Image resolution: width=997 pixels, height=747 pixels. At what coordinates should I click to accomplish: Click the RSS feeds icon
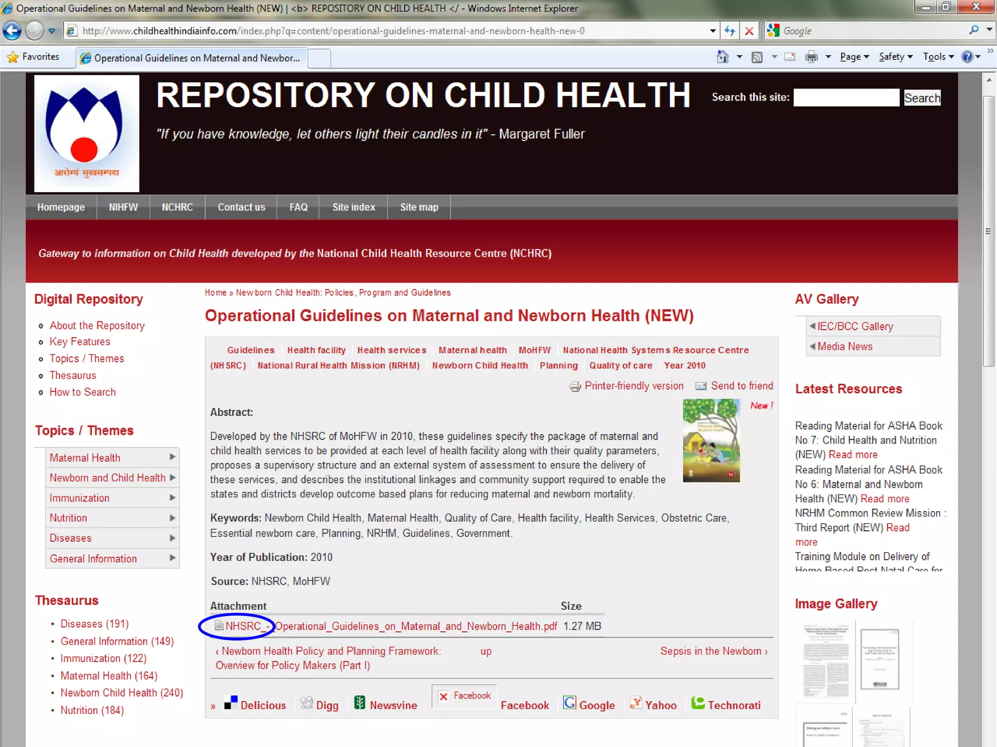point(757,57)
